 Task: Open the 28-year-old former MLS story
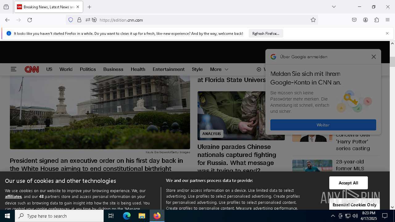[350, 165]
